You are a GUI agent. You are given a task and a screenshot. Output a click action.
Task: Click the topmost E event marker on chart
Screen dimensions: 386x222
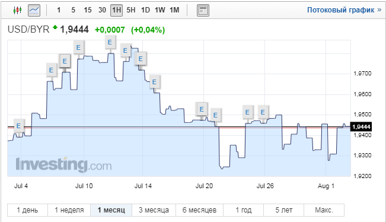(x=110, y=42)
